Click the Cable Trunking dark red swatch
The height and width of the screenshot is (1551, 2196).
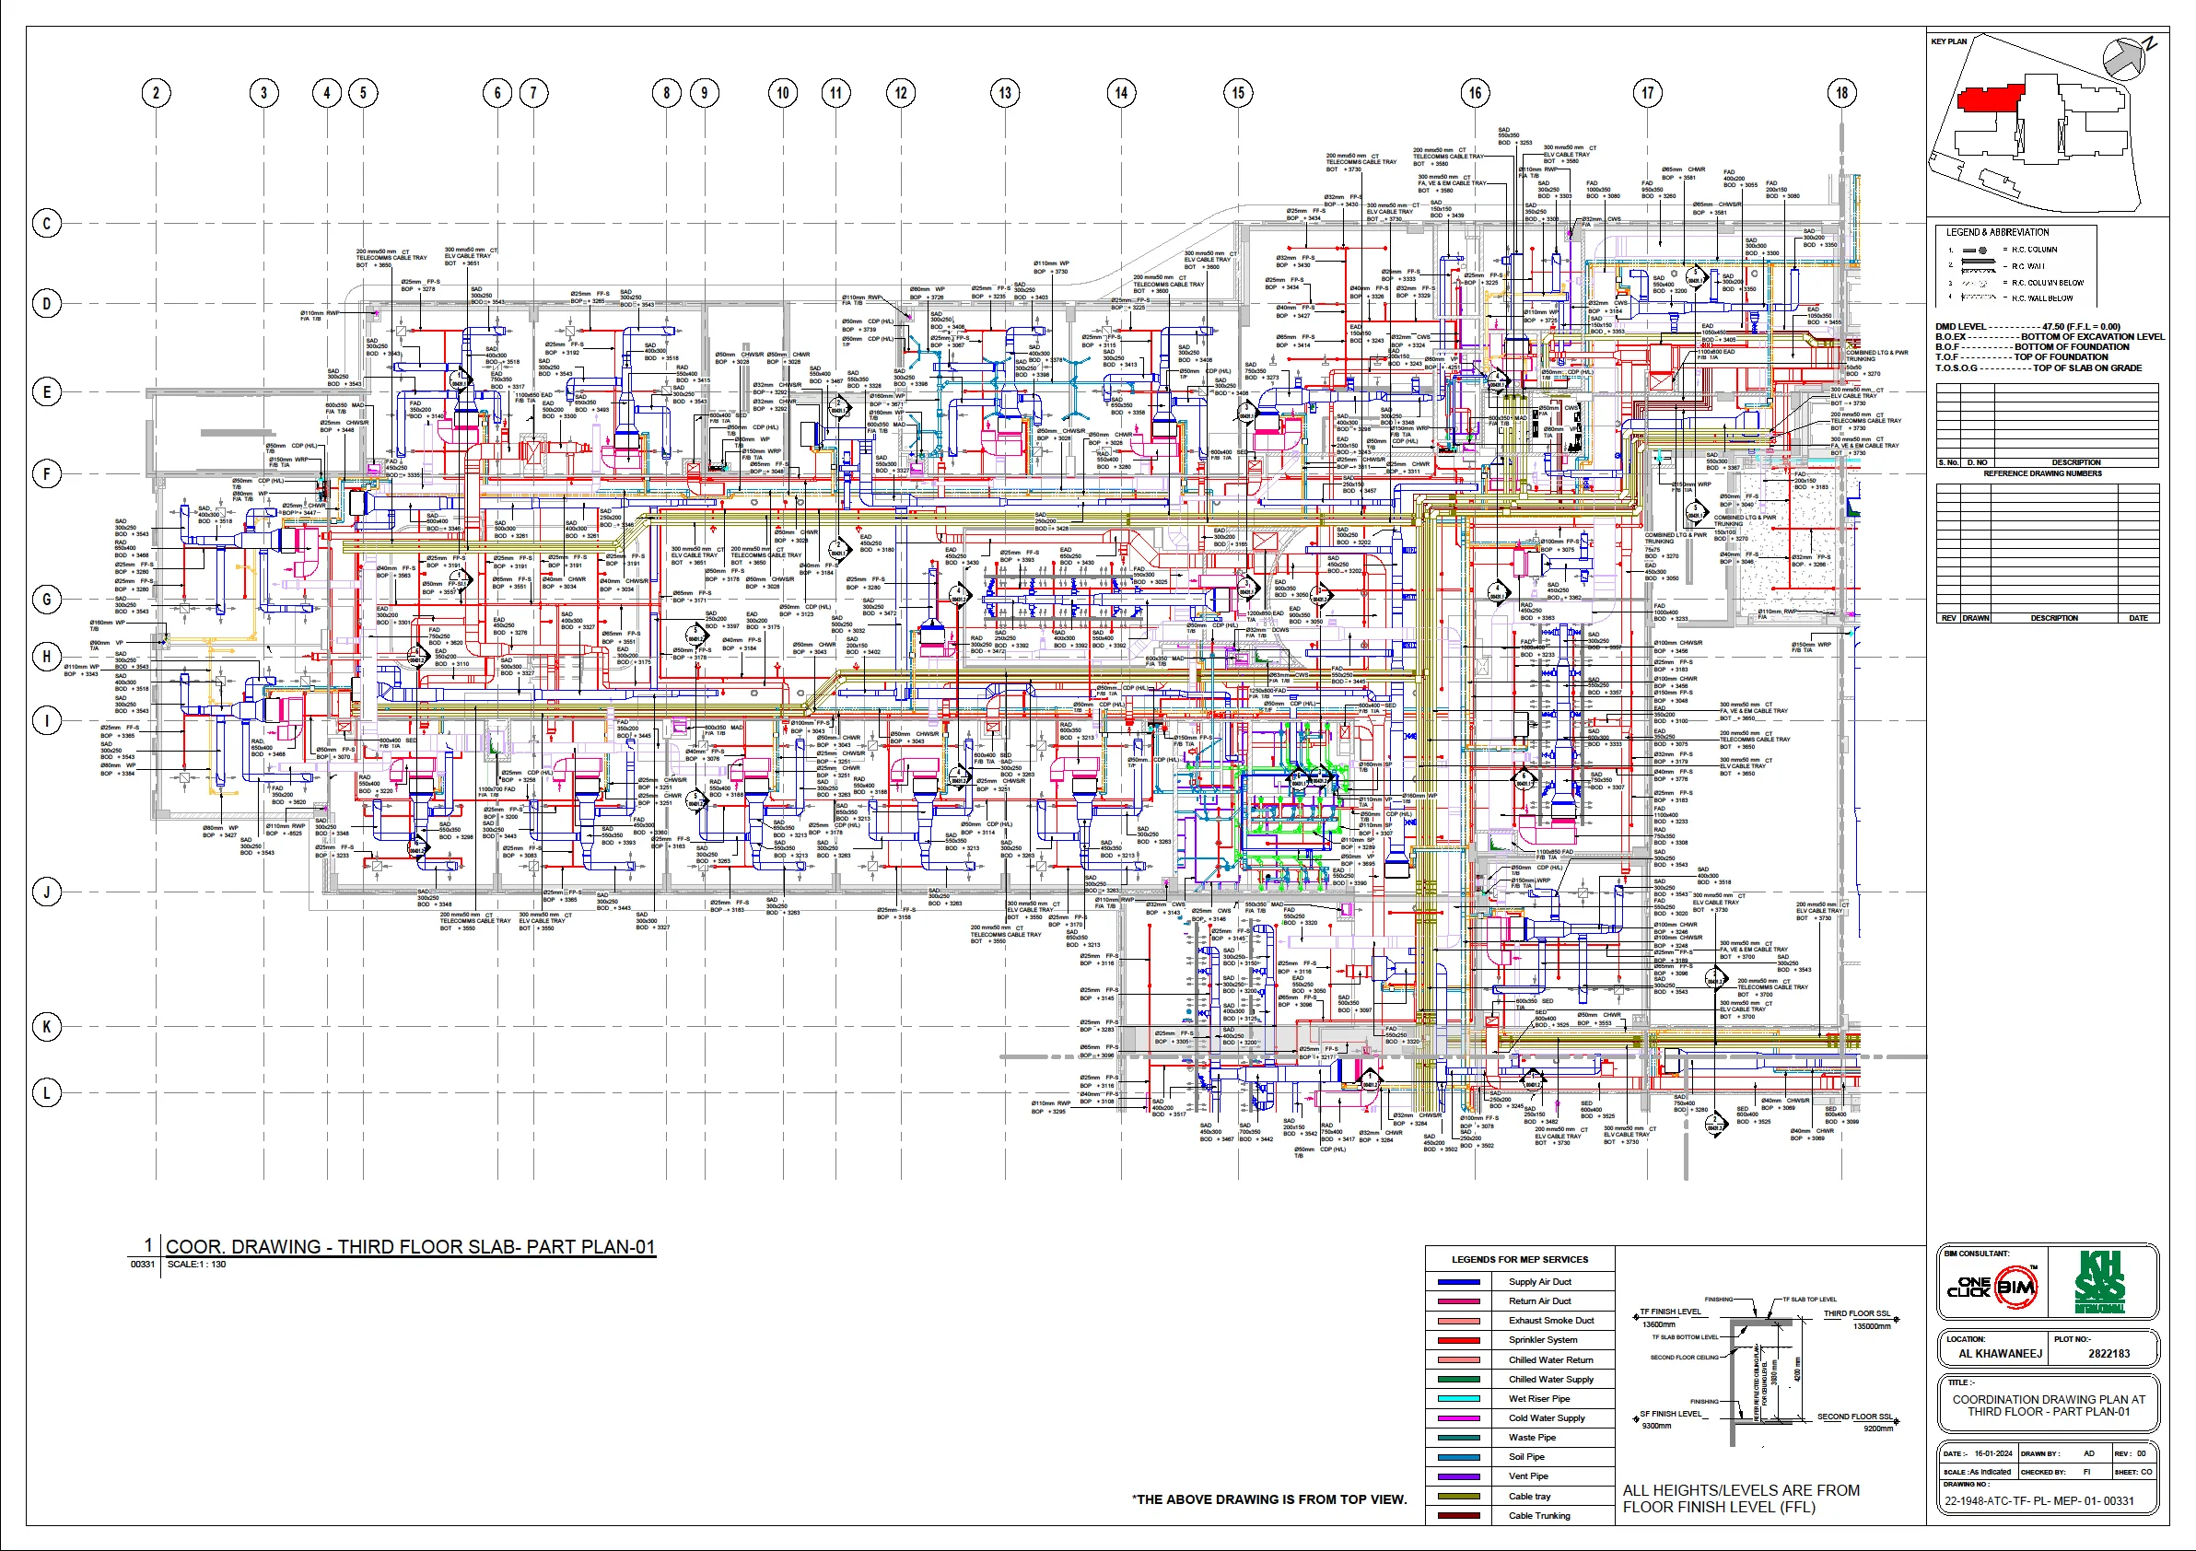(x=1458, y=1516)
